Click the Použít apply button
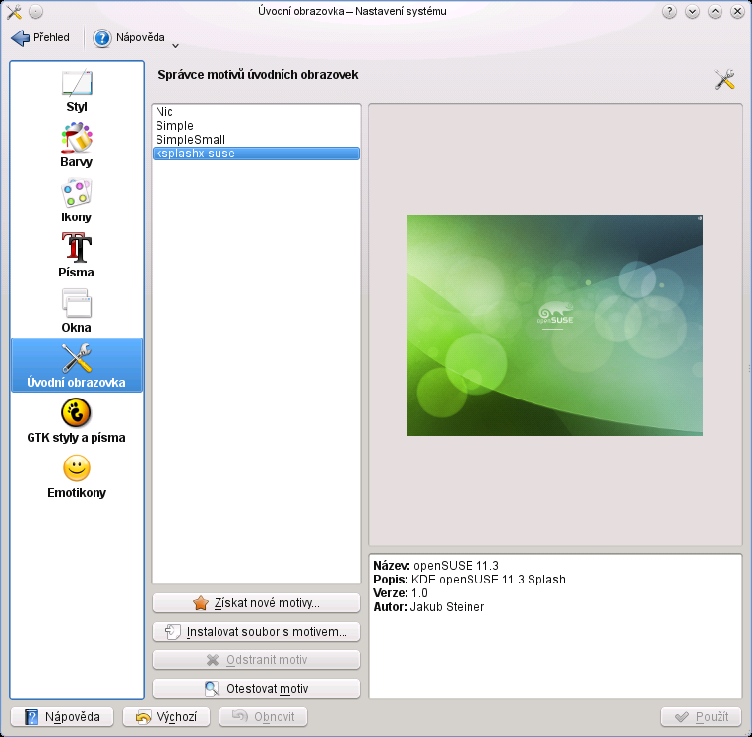Viewport: 752px width, 737px height. [x=701, y=717]
